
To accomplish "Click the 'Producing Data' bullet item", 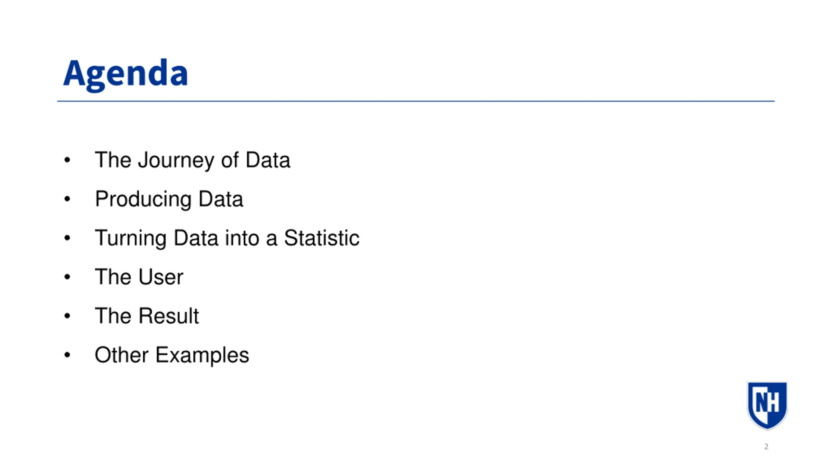I will pos(169,199).
